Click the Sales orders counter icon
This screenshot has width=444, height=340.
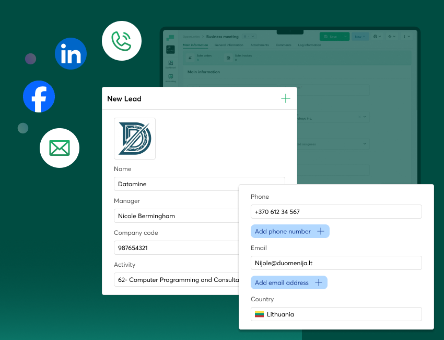click(190, 58)
